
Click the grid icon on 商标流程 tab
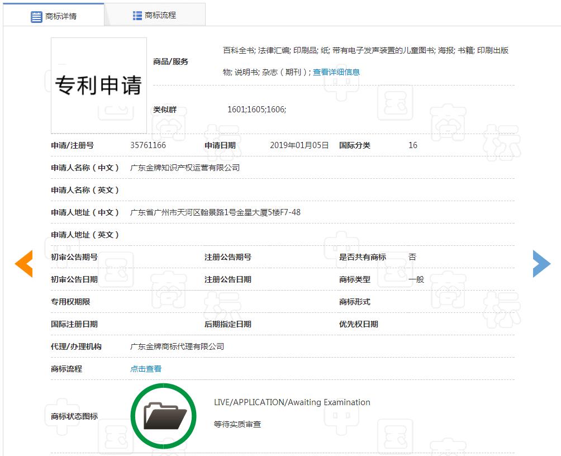click(137, 16)
